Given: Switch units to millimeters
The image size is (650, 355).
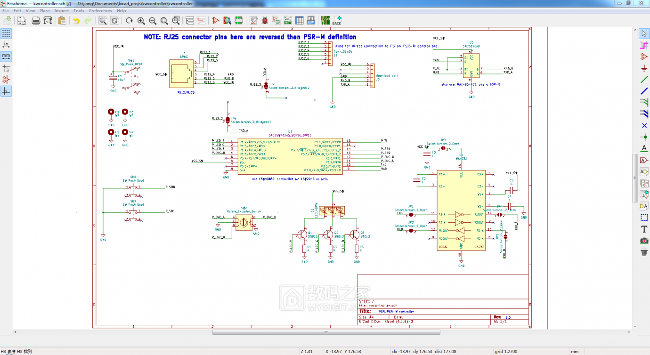Looking at the screenshot, I should (x=6, y=56).
